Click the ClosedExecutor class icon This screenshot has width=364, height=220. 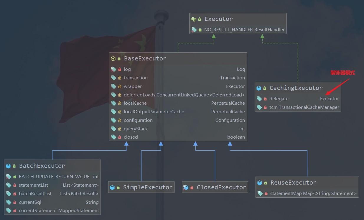[186, 187]
